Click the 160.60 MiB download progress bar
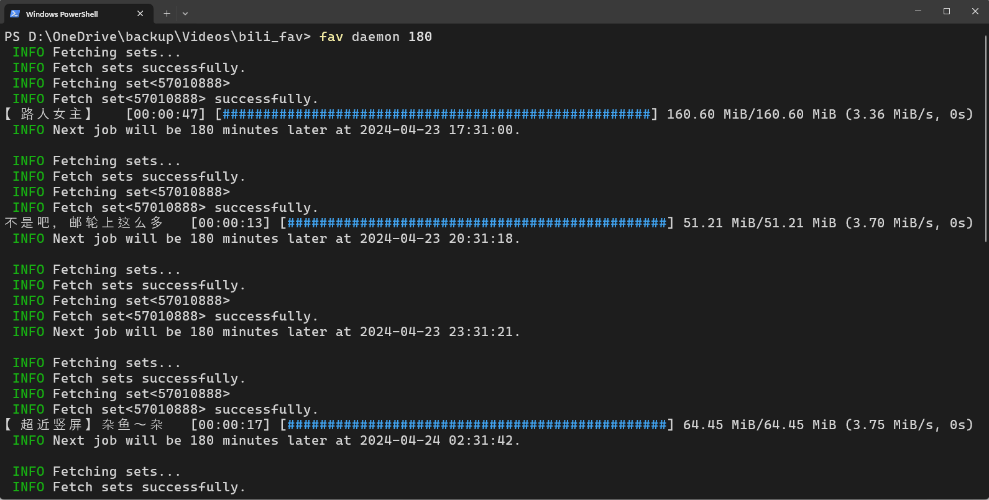 pos(436,114)
